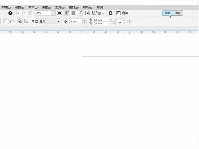Open the 购买 (Buy) menu
Image resolution: width=199 pixels, height=149 pixels.
(99, 7)
